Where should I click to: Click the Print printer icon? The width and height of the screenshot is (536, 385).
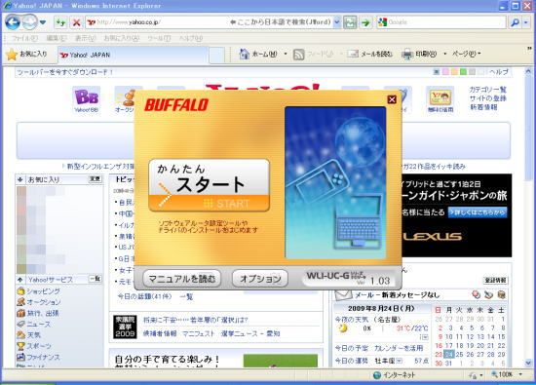407,55
